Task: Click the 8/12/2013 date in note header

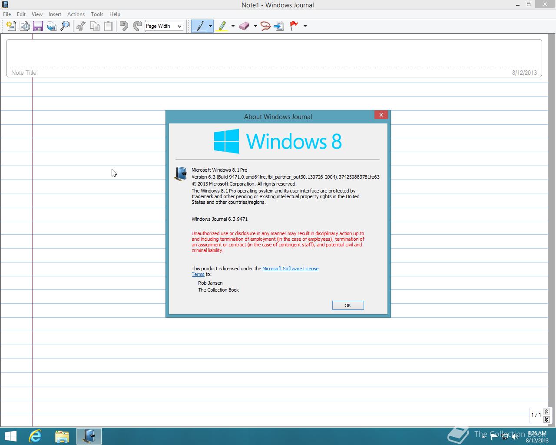Action: click(x=524, y=73)
